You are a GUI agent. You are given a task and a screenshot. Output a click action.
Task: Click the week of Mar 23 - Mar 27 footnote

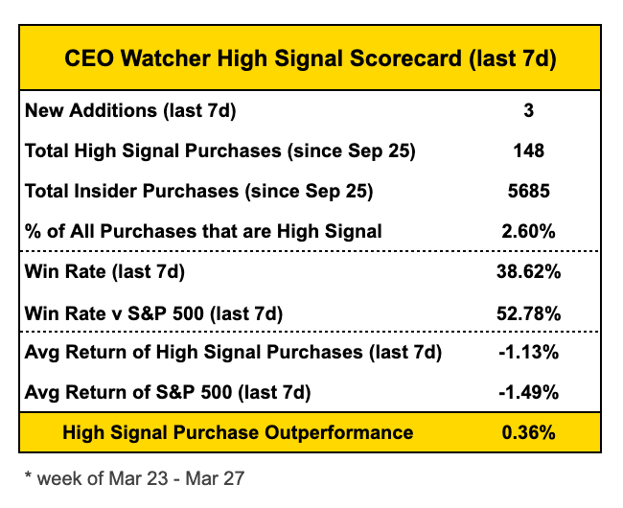pyautogui.click(x=134, y=478)
